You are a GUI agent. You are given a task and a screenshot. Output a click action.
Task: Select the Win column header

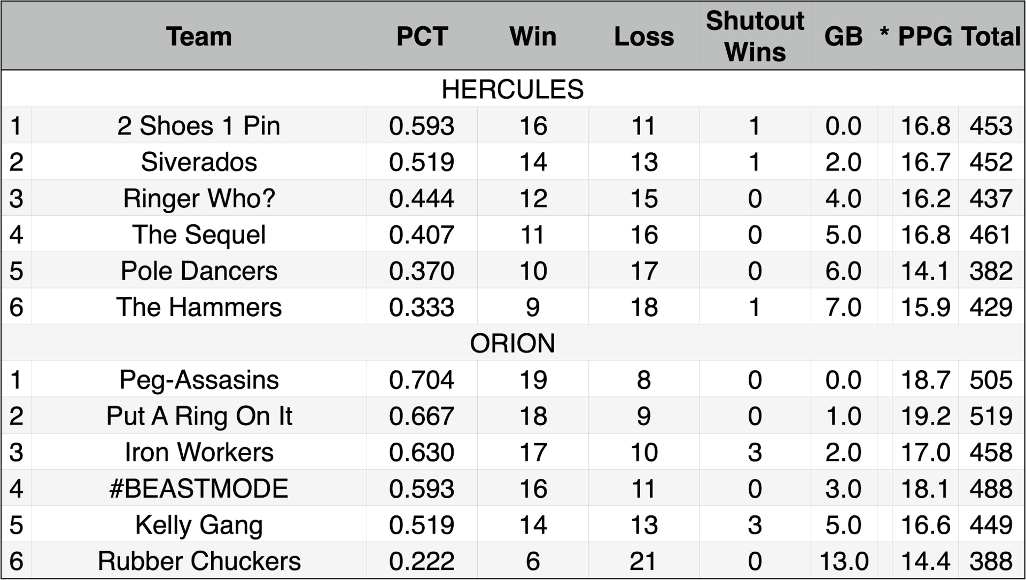click(533, 36)
